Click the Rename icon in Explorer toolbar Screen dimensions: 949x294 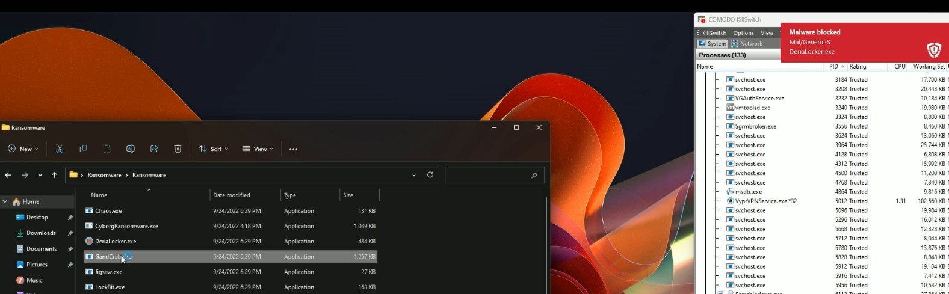pos(130,149)
